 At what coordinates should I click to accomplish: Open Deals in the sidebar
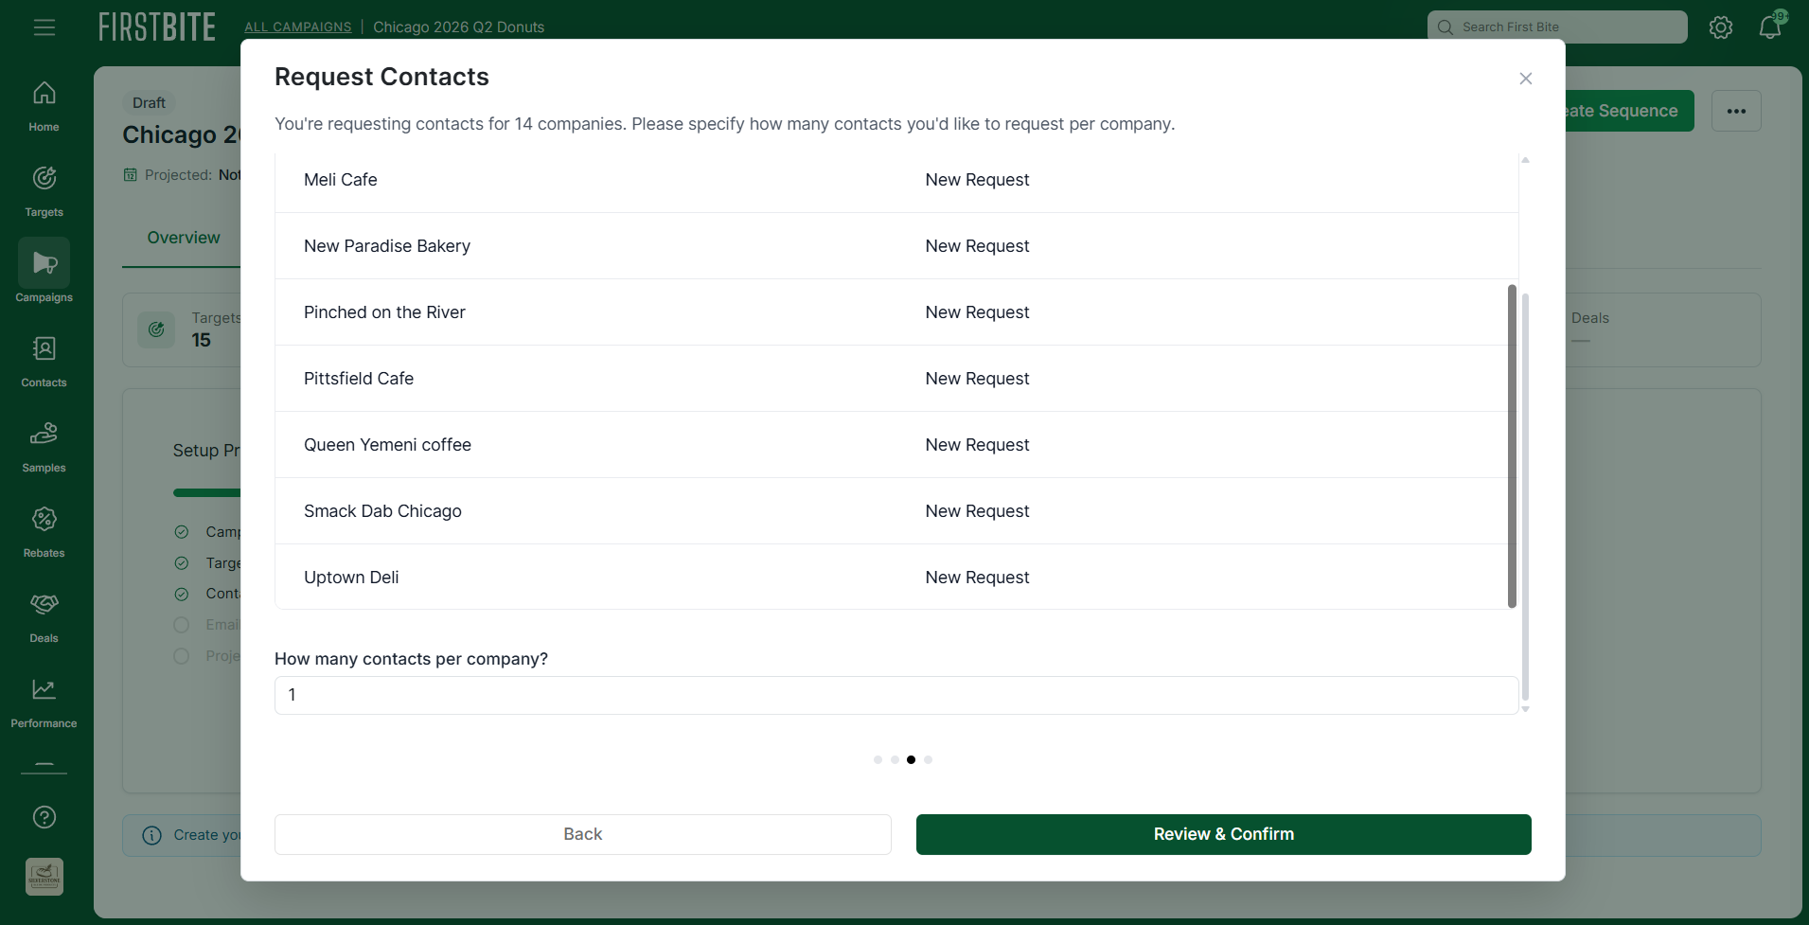click(44, 617)
